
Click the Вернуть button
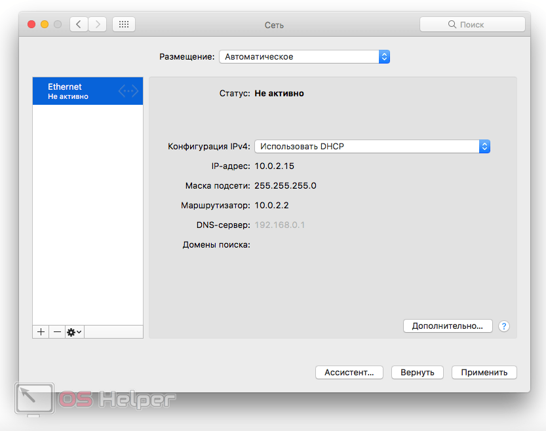(418, 372)
